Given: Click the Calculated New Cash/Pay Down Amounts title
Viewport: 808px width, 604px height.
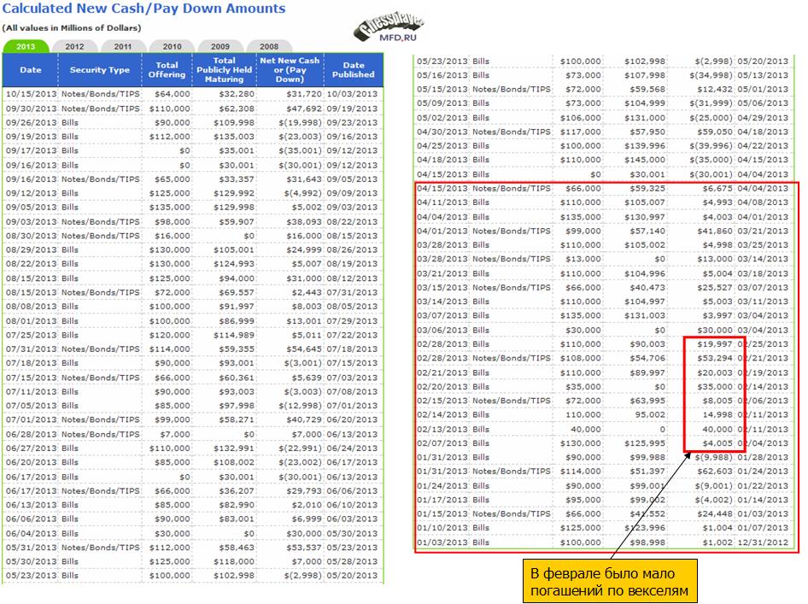Looking at the screenshot, I should (x=144, y=9).
